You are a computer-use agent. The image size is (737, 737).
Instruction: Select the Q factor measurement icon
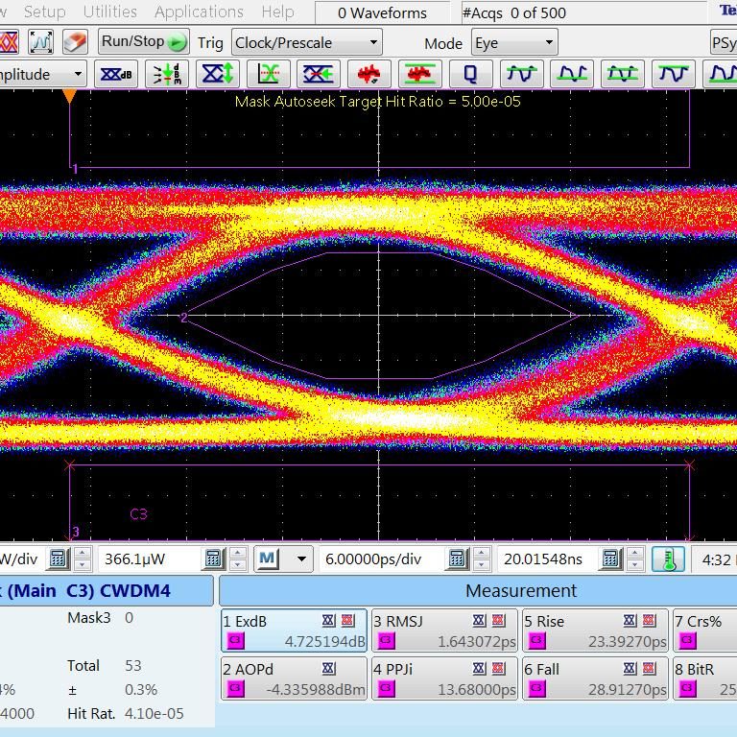point(471,74)
